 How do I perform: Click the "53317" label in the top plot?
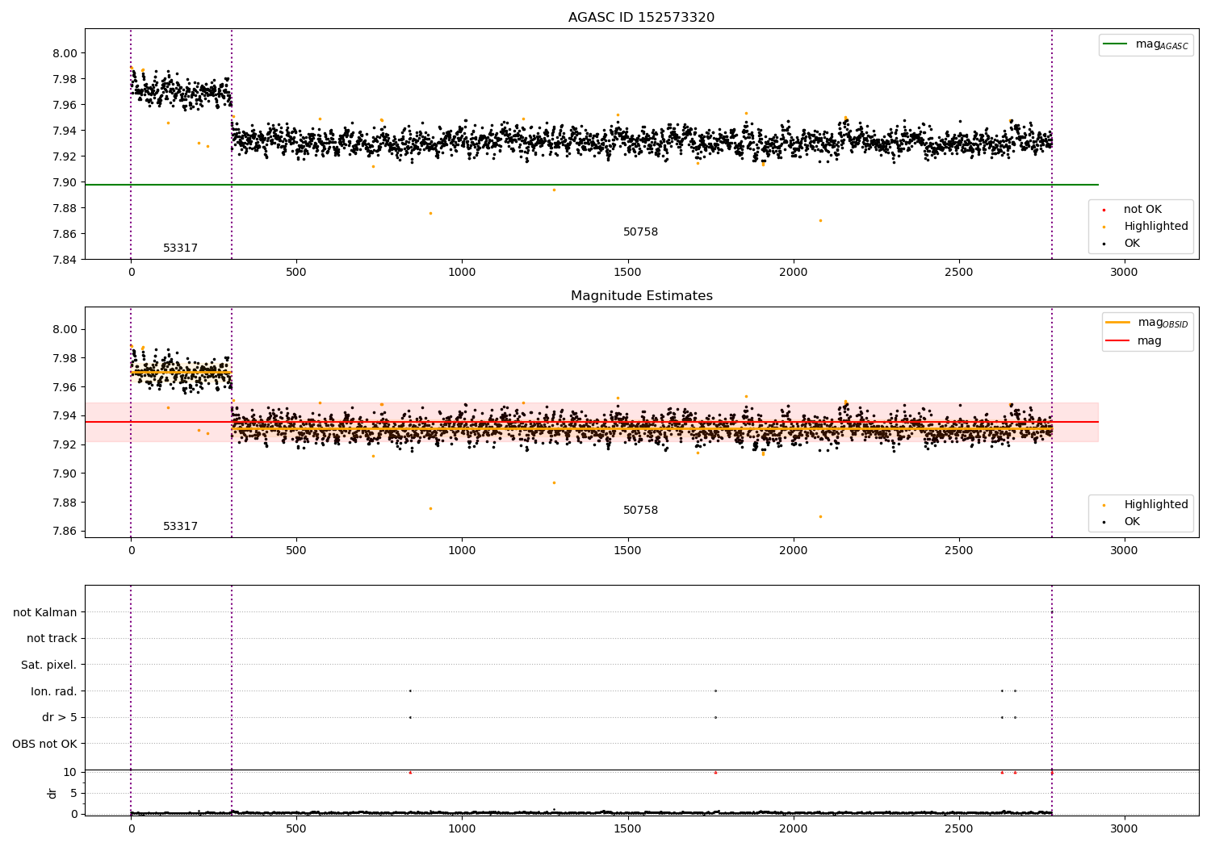(180, 248)
